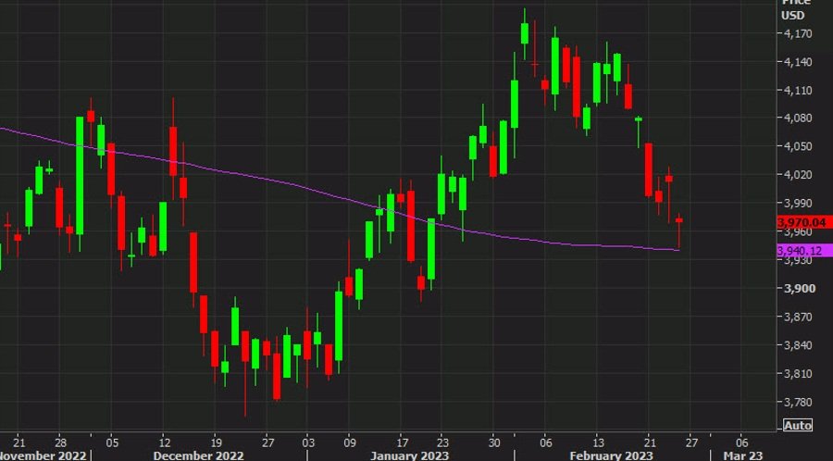The width and height of the screenshot is (833, 461).
Task: Click the 4,050 price axis label
Action: [x=796, y=147]
